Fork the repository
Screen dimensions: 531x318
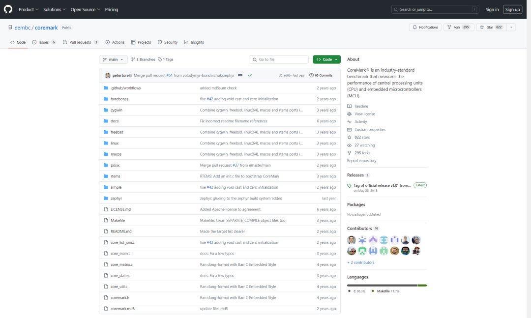point(459,28)
